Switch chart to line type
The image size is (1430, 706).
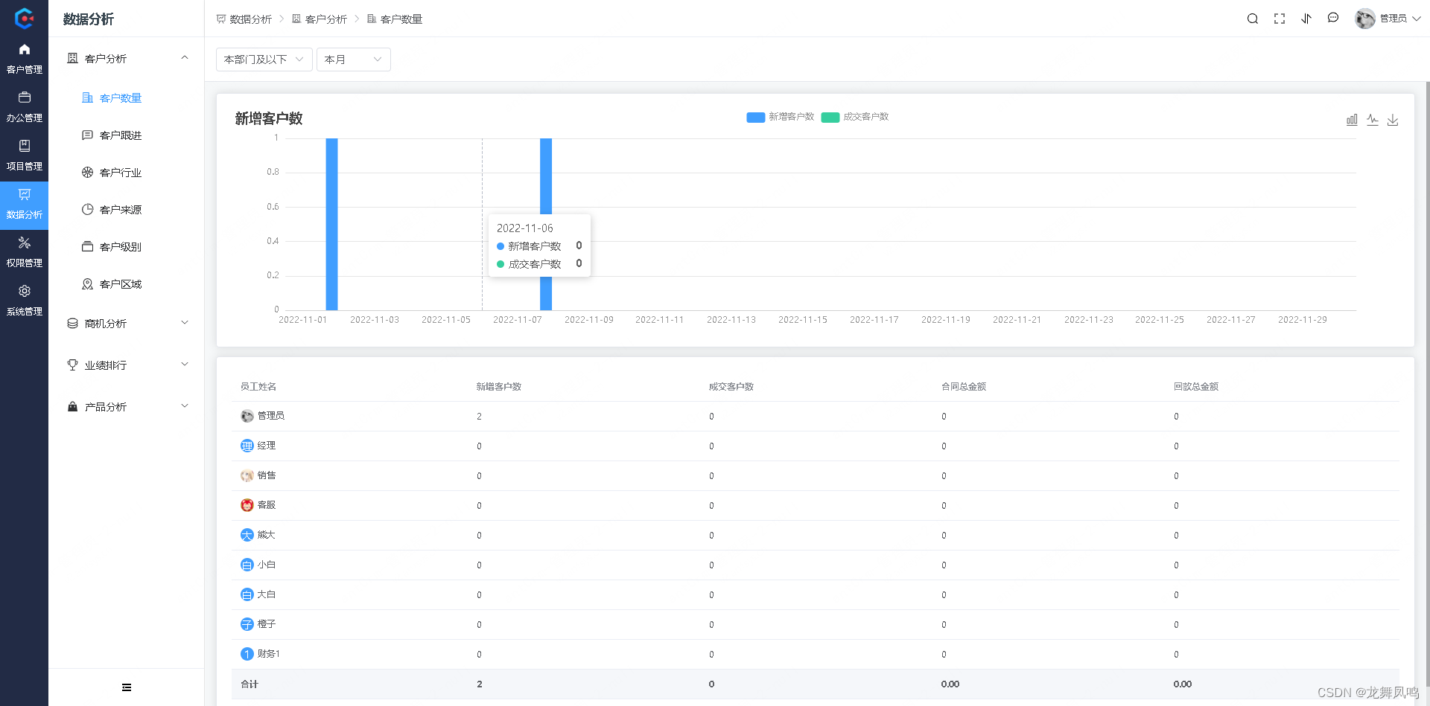pos(1373,120)
